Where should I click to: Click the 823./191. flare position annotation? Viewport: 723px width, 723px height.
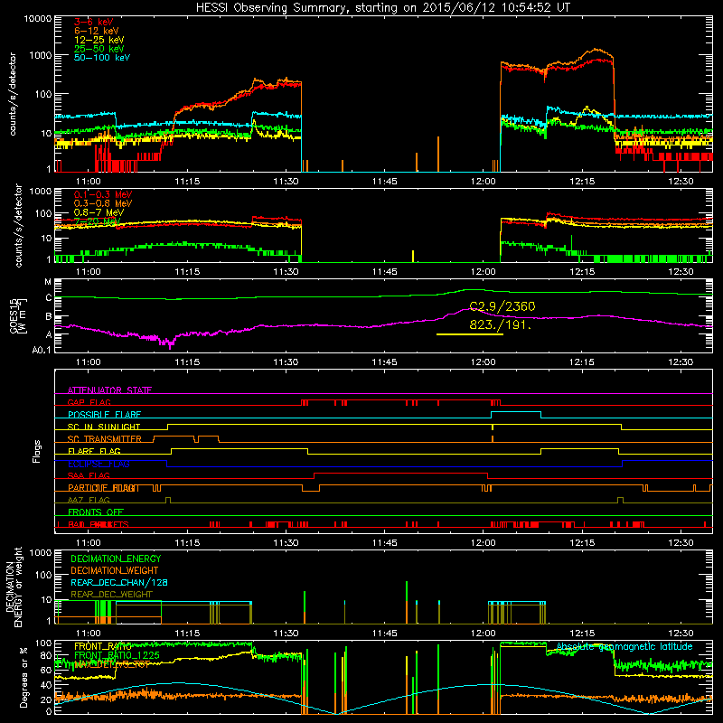(501, 325)
